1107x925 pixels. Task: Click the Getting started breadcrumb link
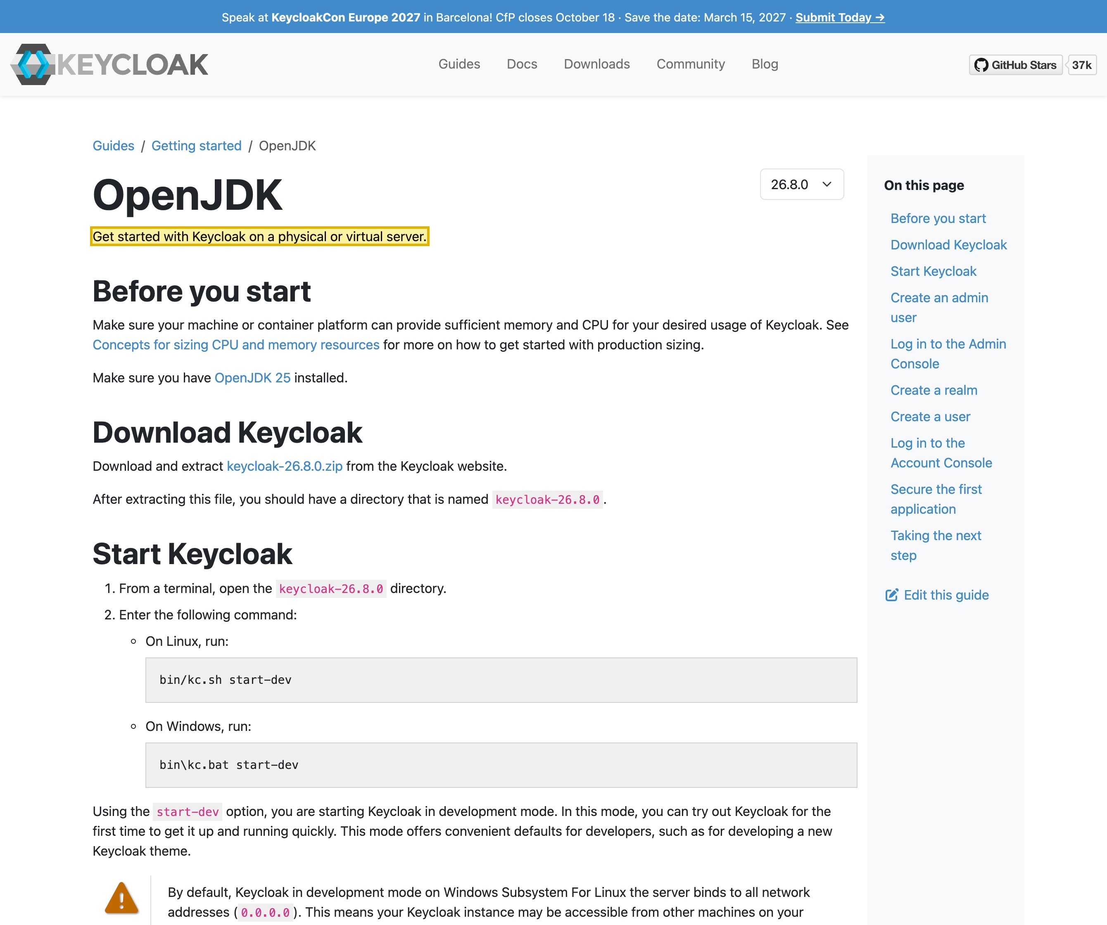click(x=197, y=146)
